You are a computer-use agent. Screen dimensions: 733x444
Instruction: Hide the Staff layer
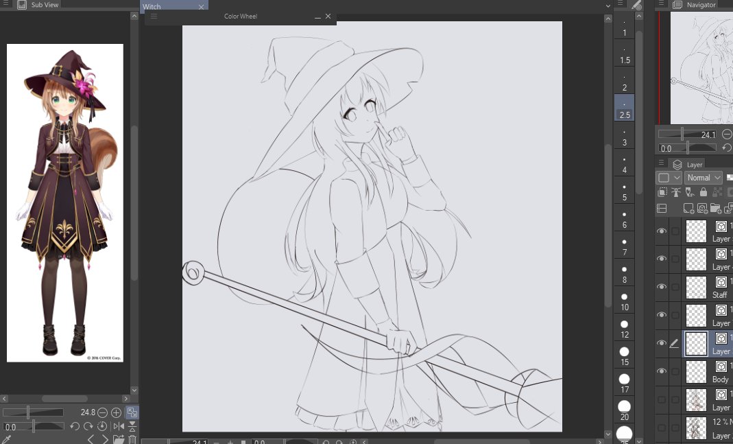661,287
